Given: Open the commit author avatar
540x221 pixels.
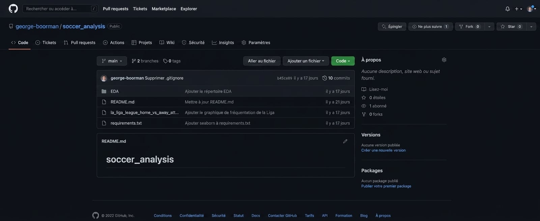Looking at the screenshot, I should pyautogui.click(x=104, y=78).
